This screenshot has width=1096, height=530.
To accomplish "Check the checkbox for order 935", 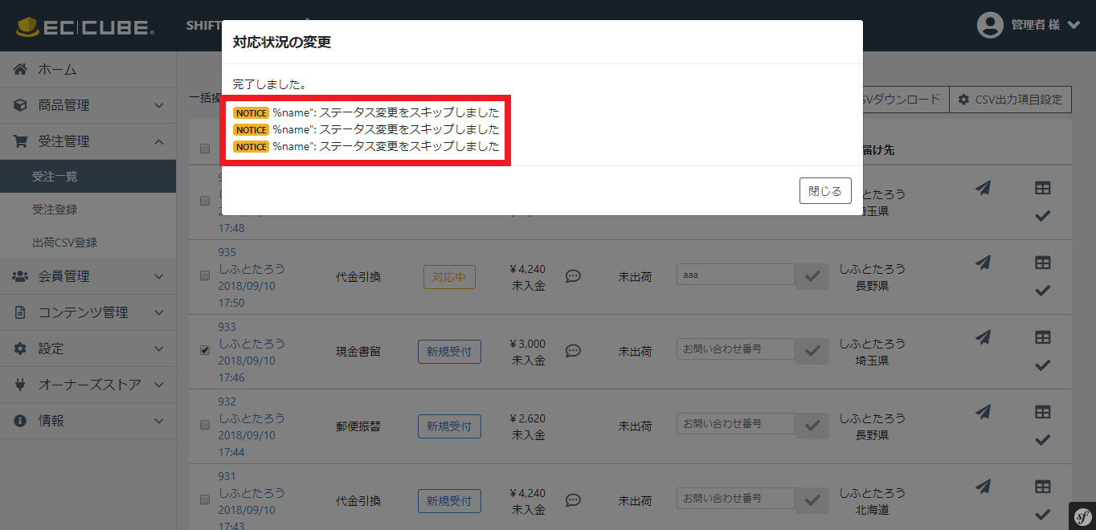I will click(204, 275).
